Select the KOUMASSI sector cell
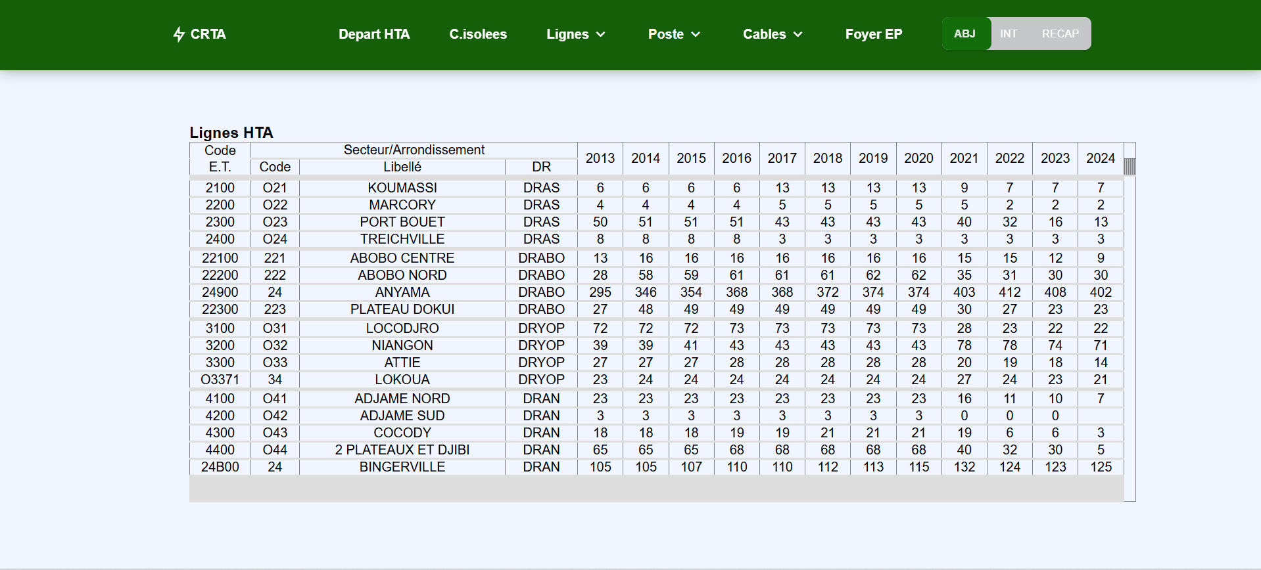1261x570 pixels. (x=402, y=188)
